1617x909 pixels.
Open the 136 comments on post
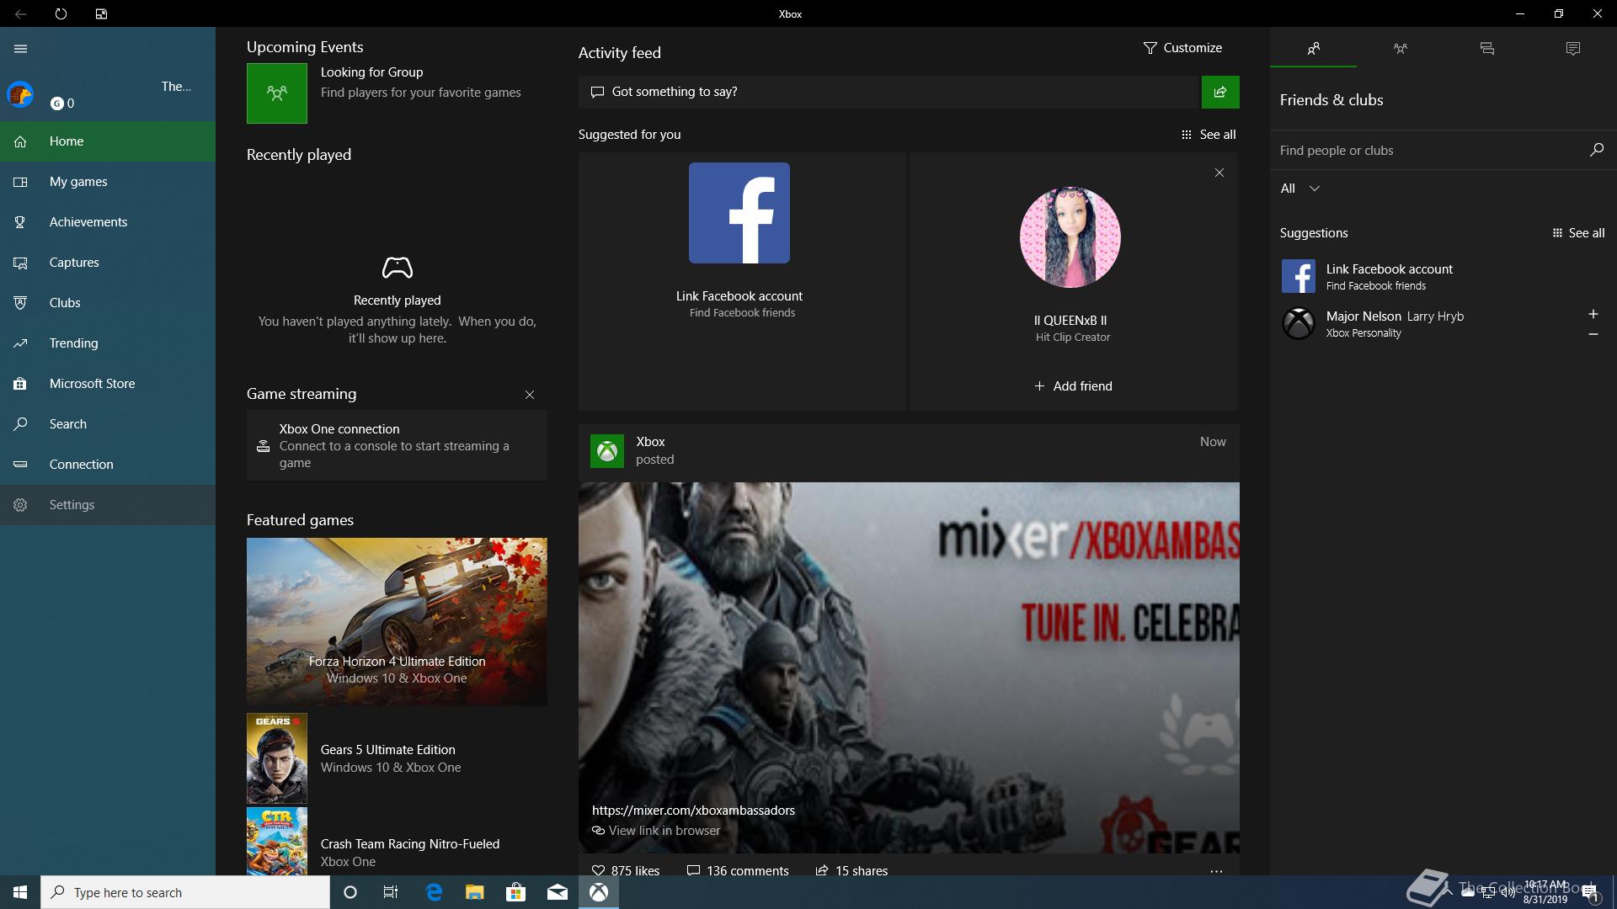pyautogui.click(x=738, y=870)
